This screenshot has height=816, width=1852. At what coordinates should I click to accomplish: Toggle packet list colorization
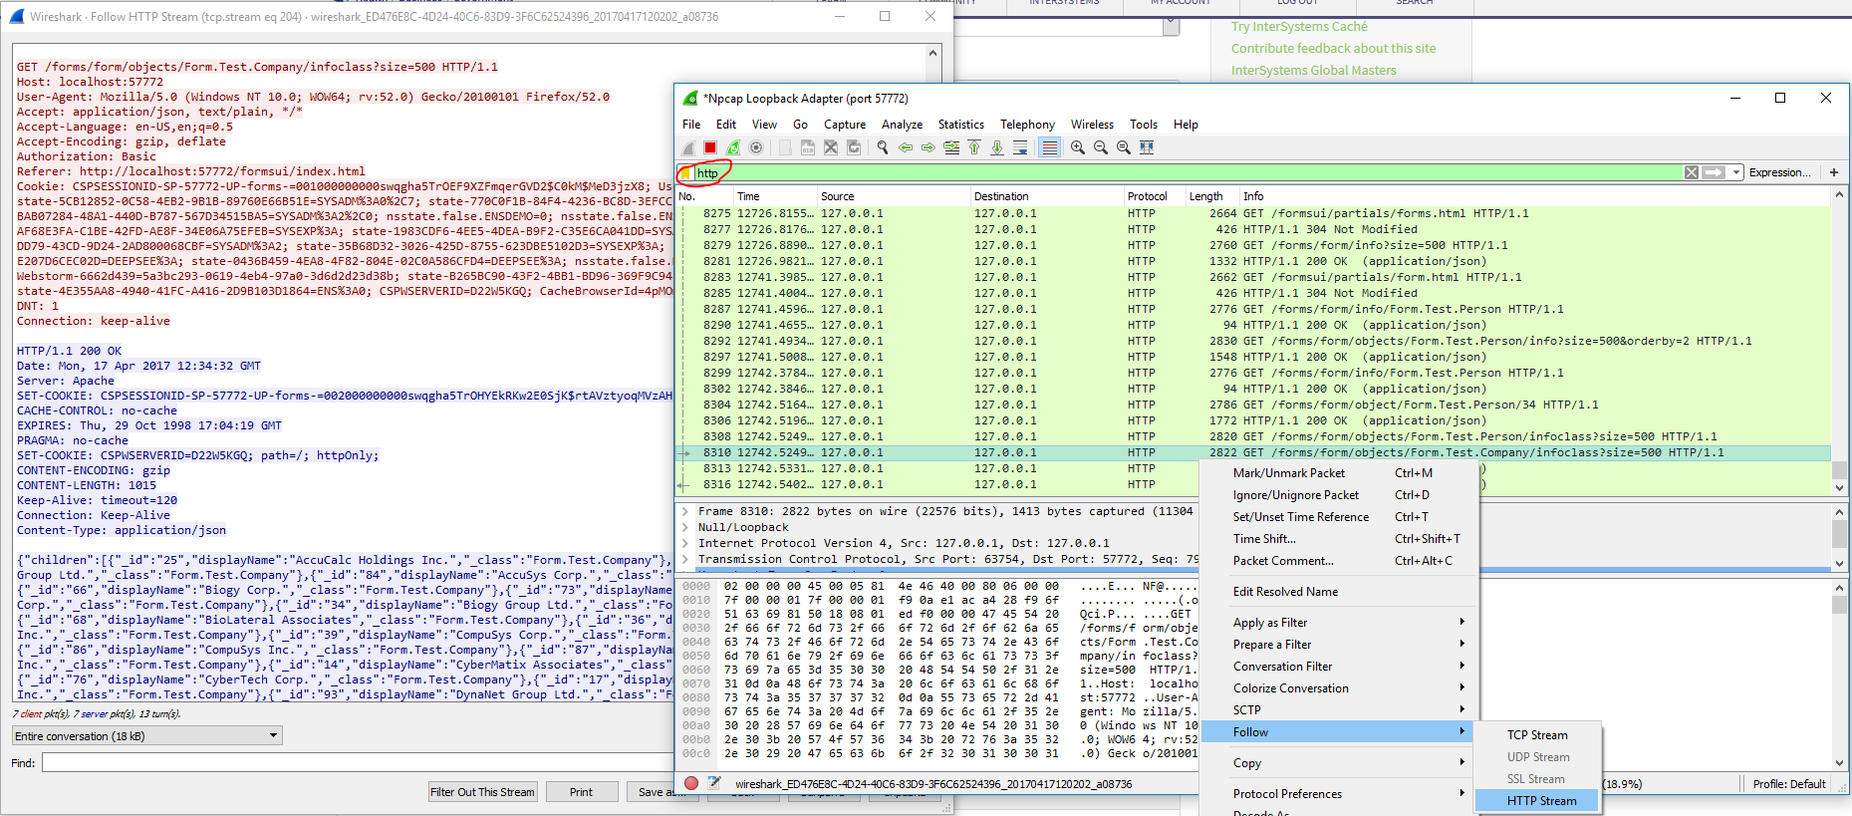click(1049, 147)
